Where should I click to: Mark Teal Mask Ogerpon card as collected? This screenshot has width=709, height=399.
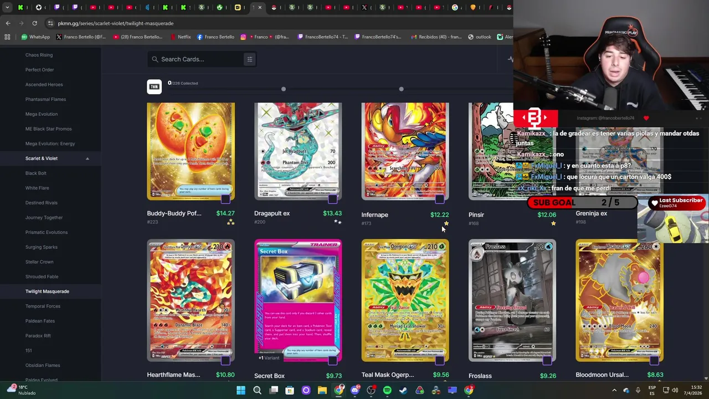point(439,361)
